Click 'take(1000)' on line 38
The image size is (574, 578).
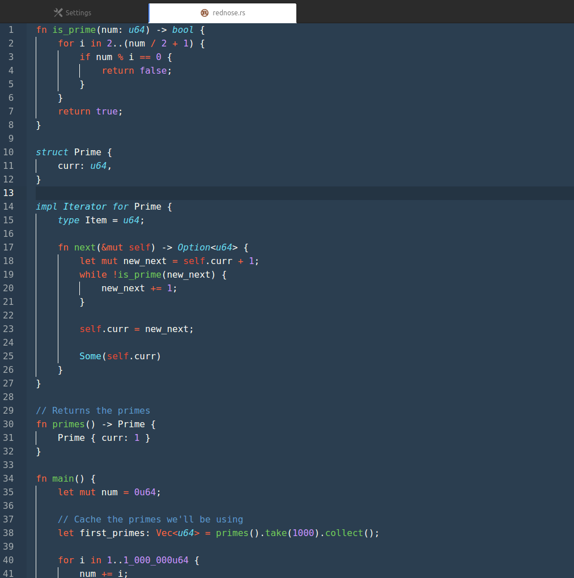tap(292, 533)
